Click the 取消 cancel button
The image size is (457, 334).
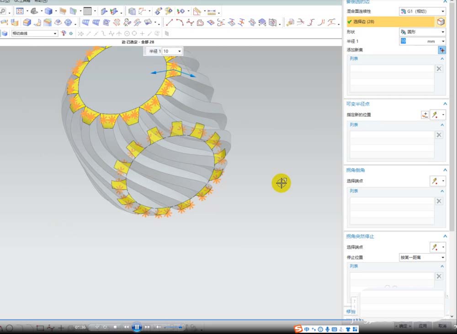pos(442,326)
